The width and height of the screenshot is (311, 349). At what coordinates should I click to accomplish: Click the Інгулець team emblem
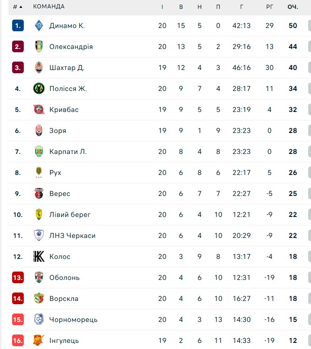pyautogui.click(x=39, y=340)
